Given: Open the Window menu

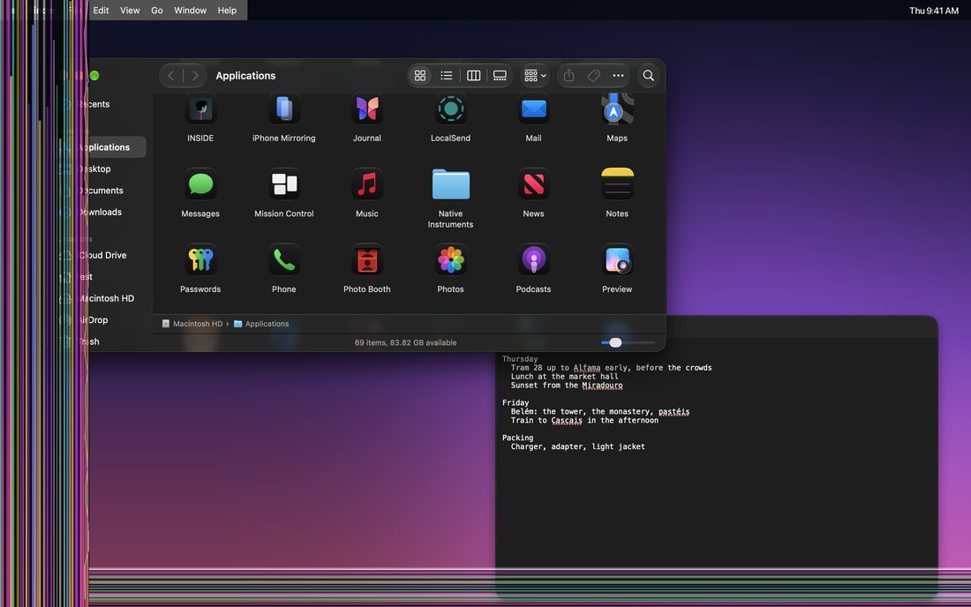Looking at the screenshot, I should coord(190,10).
